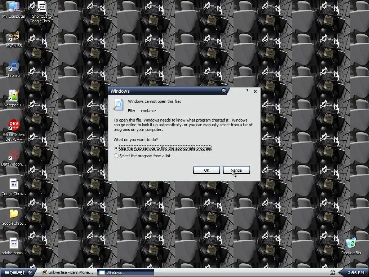Select the Embarcadero Dev-C++ icon
The image size is (369, 277).
click(x=14, y=130)
